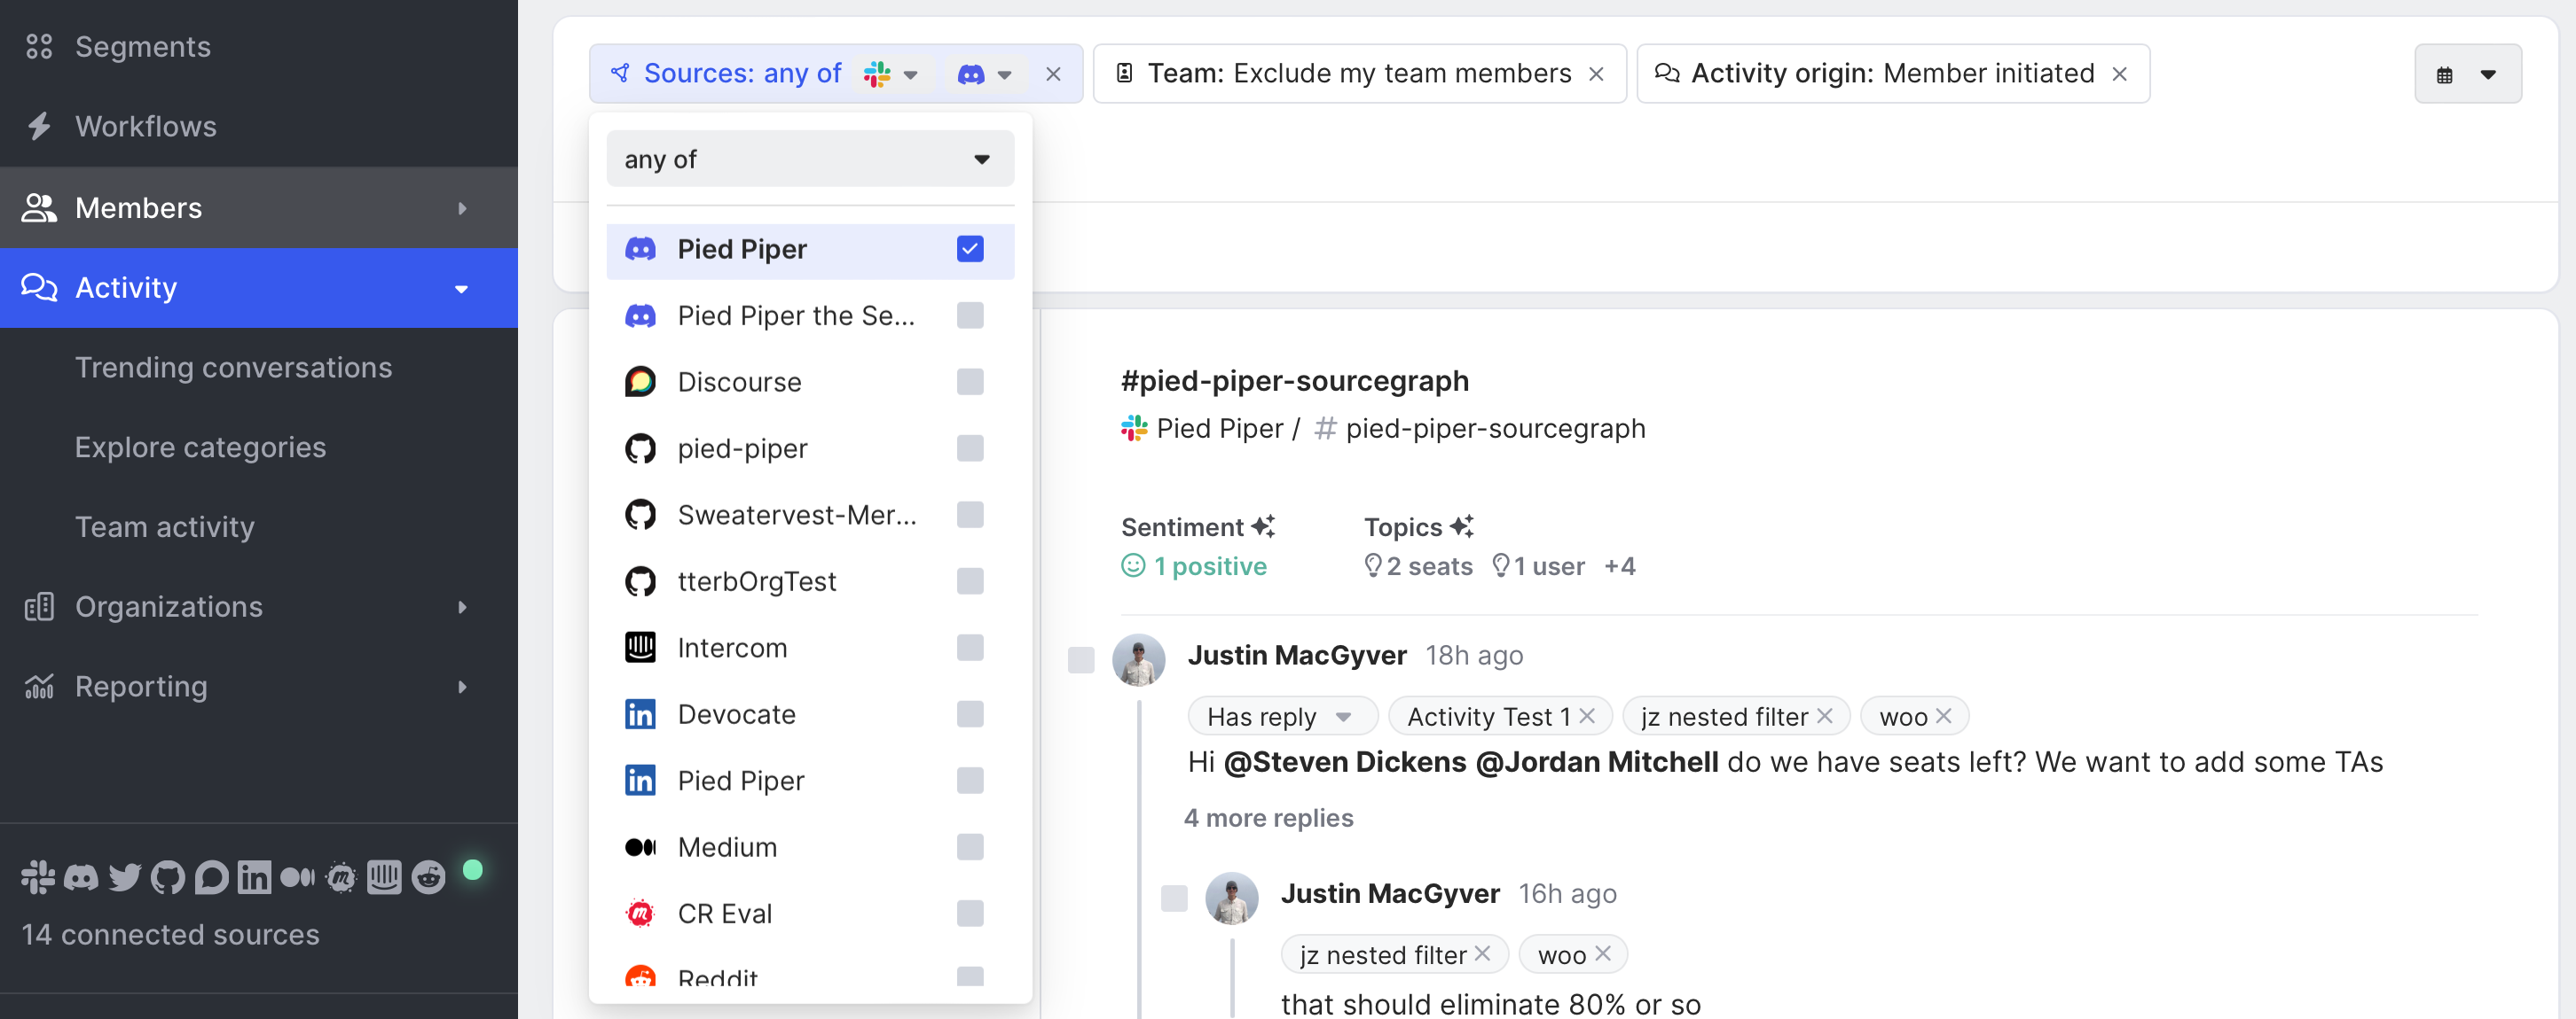2576x1019 pixels.
Task: Remove the woo tag on first message
Action: 1944,716
